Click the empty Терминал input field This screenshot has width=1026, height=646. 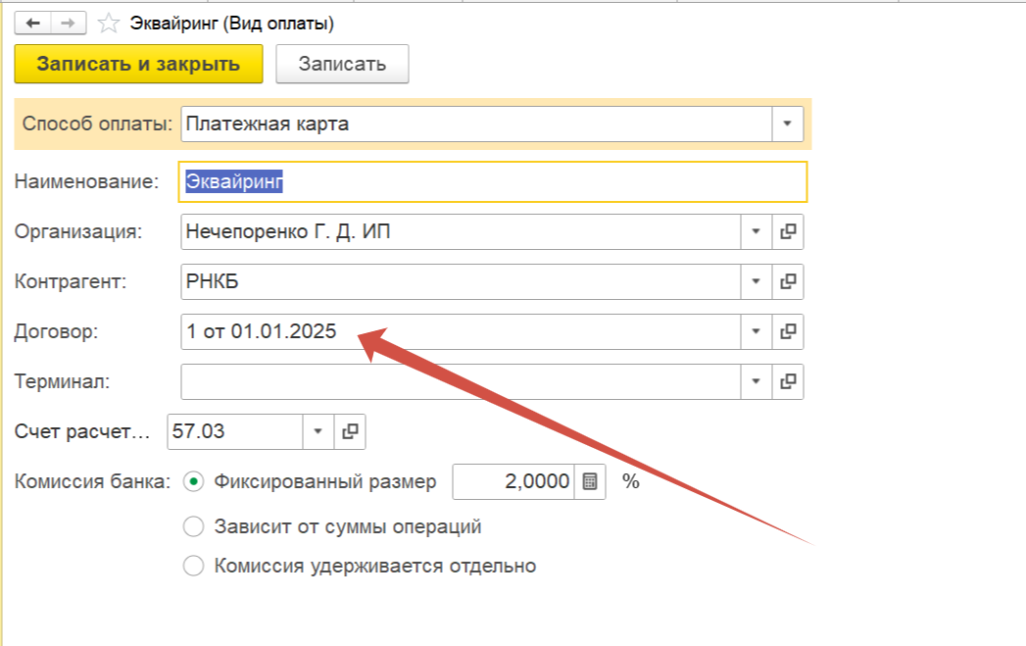pos(461,381)
